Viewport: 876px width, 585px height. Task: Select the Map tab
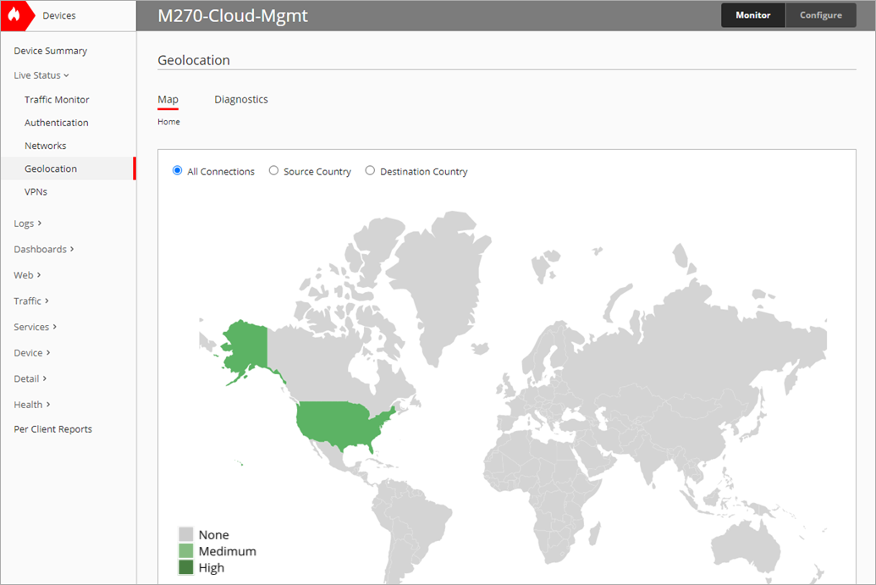point(167,99)
